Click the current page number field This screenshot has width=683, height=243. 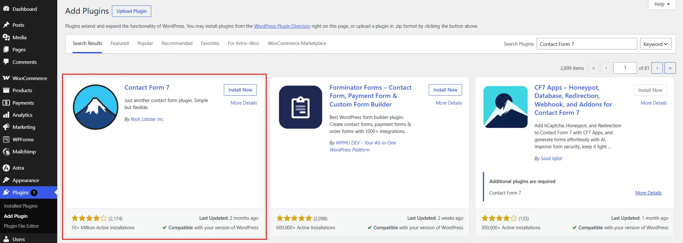tap(625, 68)
